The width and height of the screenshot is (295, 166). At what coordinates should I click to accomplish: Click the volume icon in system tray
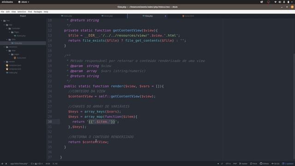(280, 2)
